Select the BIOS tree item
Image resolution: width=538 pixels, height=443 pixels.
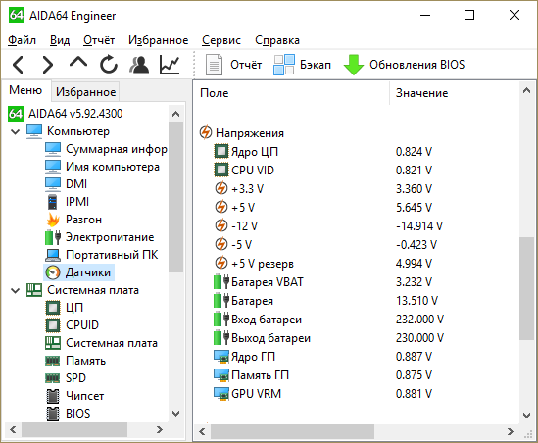68,414
